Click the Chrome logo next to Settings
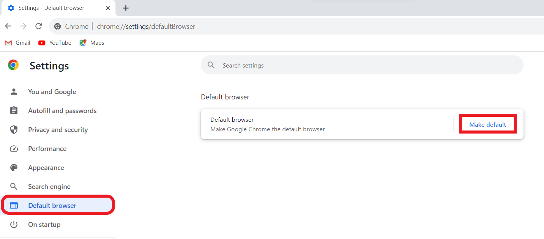Screen dimensions: 544x239 13,65
